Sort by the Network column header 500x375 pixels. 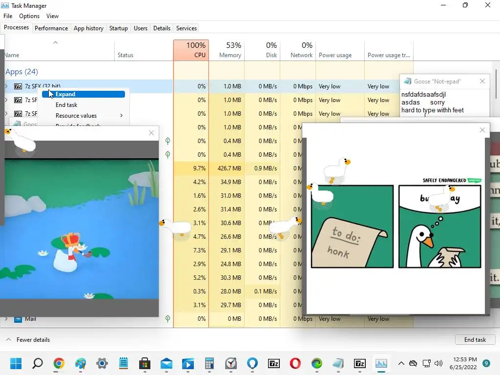pos(298,50)
